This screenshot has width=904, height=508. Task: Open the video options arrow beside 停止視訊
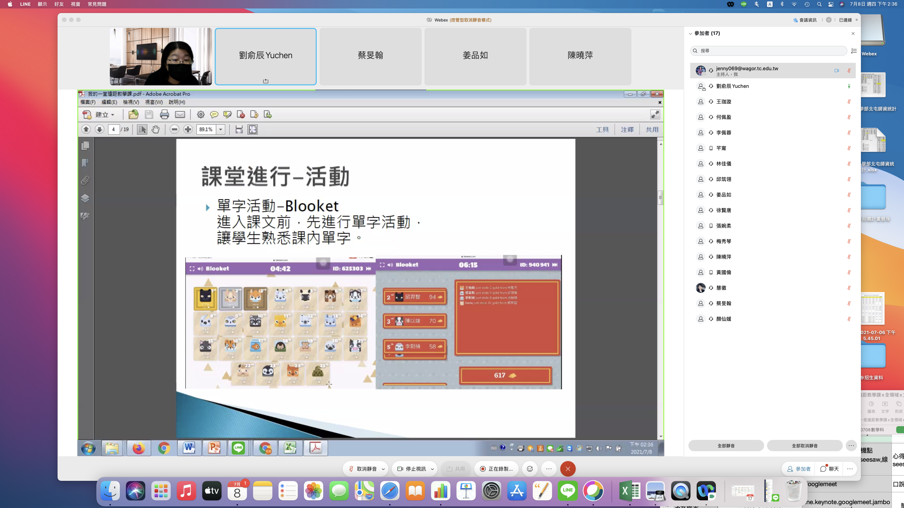[x=432, y=469]
